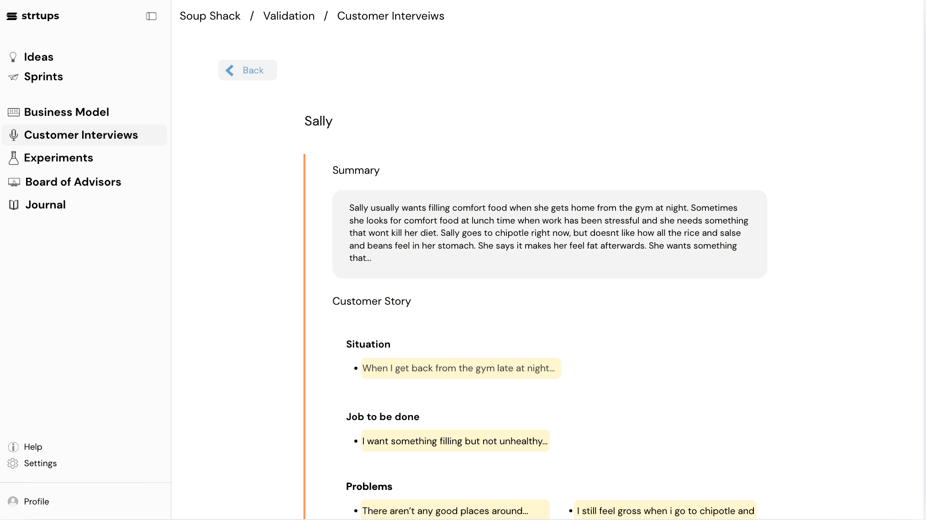Click the highlighted 'filling but not unhealthy' quote
926x520 pixels.
tap(455, 441)
